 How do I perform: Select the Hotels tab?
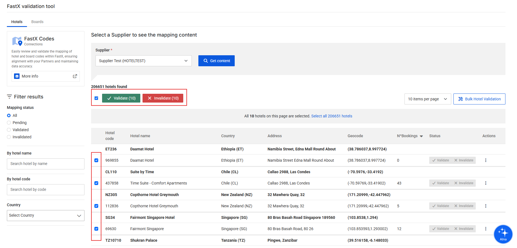tap(17, 22)
